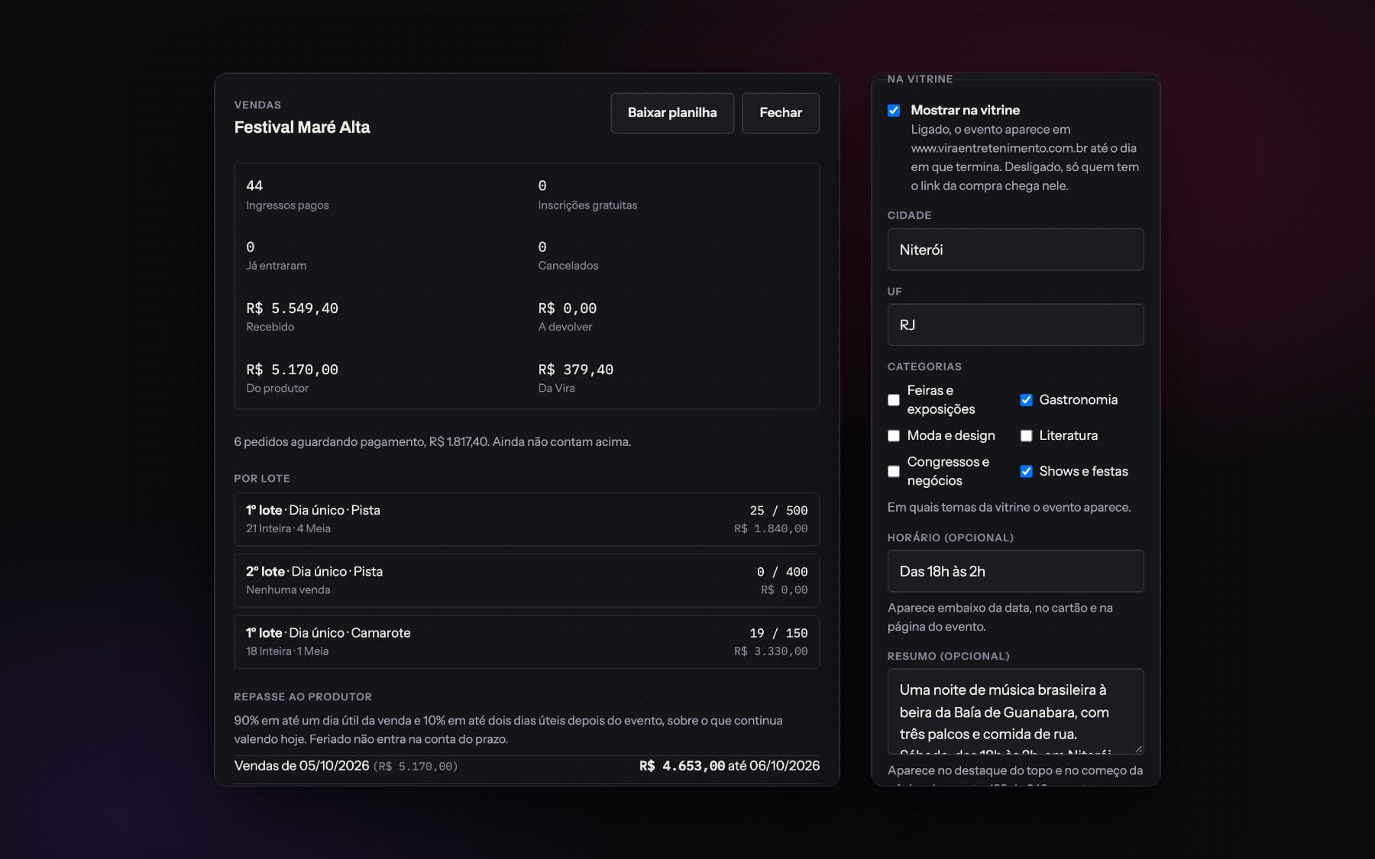Click the 0 / 400 second lote count
The height and width of the screenshot is (859, 1375).
tap(782, 572)
